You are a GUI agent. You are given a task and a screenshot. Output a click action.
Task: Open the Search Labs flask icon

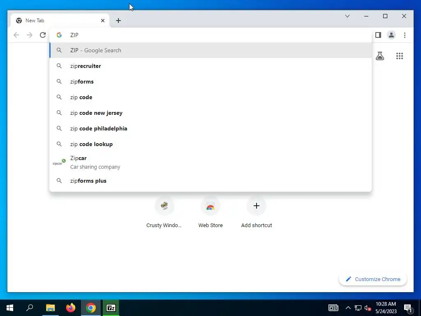tap(379, 56)
